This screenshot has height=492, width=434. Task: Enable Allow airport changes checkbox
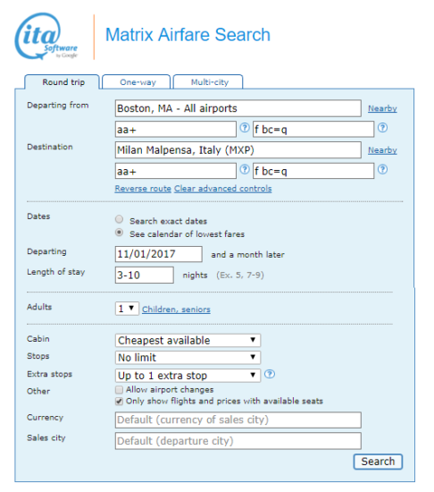click(119, 390)
